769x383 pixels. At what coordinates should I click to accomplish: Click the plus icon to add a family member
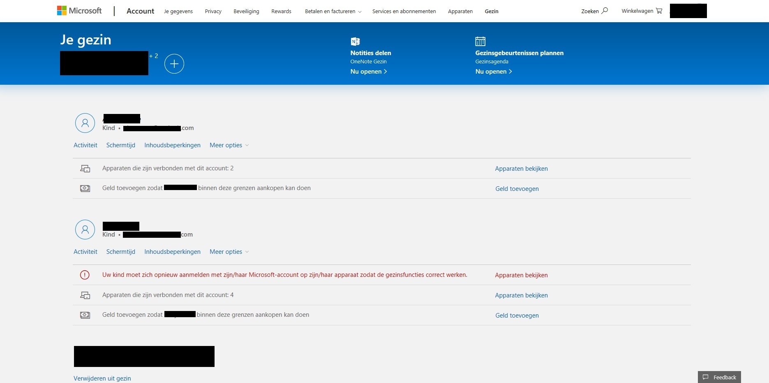pos(174,63)
